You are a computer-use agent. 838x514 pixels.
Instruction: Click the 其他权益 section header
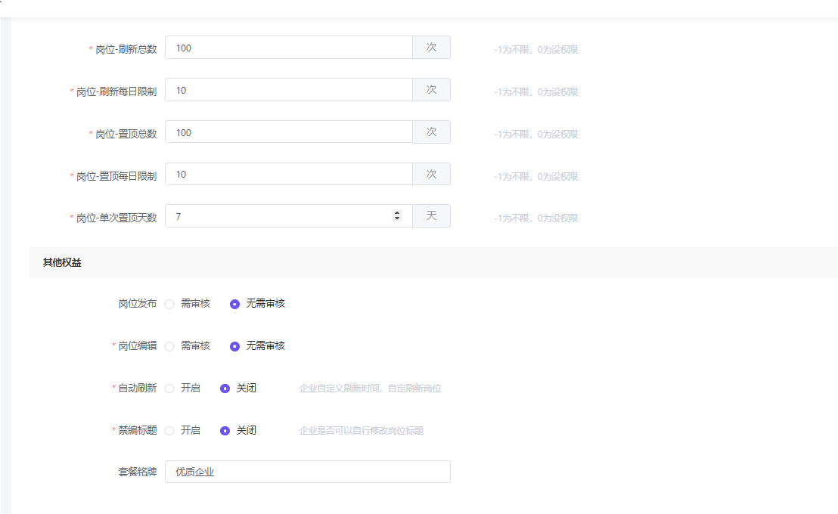[x=62, y=262]
